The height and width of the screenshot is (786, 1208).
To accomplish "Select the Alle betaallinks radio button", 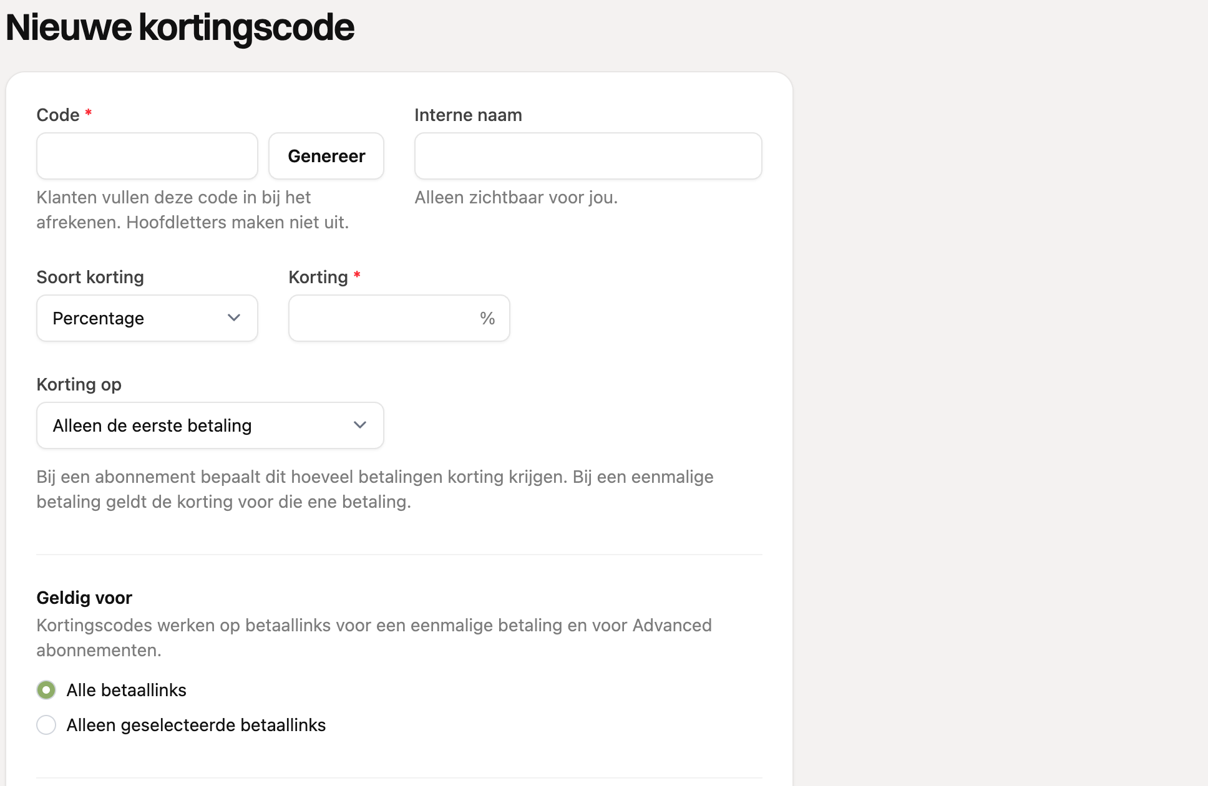I will [46, 690].
